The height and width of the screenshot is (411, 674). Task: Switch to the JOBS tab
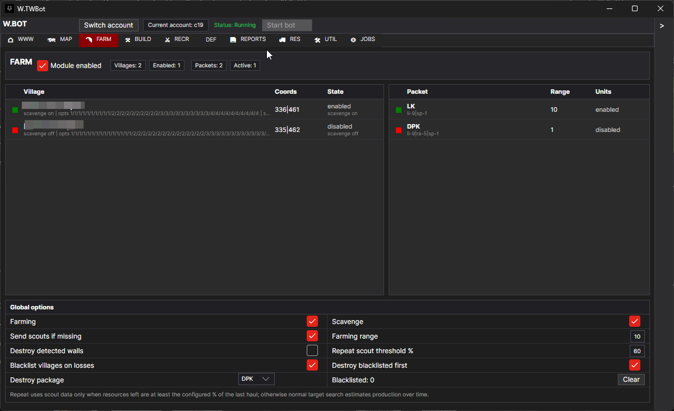[x=363, y=40]
